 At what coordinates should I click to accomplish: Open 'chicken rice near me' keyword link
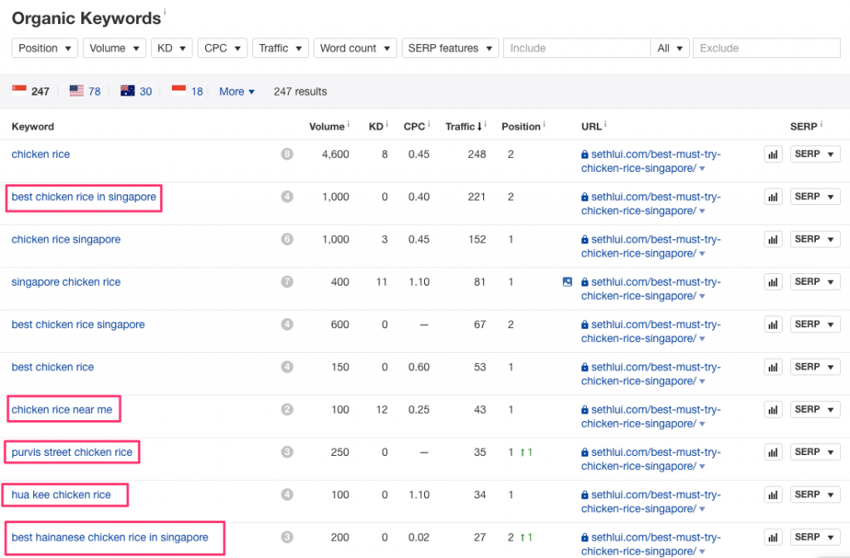click(x=61, y=409)
